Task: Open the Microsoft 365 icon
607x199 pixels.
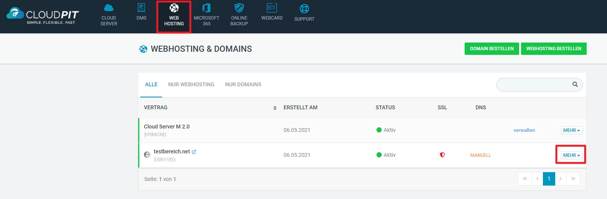Action: pyautogui.click(x=206, y=8)
